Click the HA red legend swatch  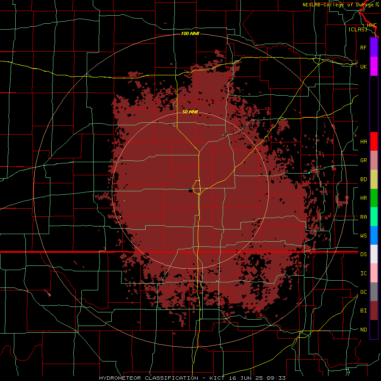pos(374,141)
